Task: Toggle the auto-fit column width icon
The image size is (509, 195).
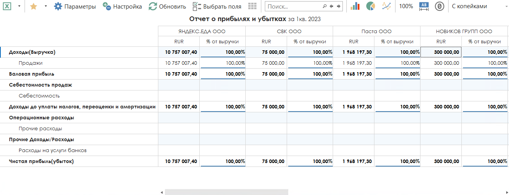Action: click(x=424, y=6)
